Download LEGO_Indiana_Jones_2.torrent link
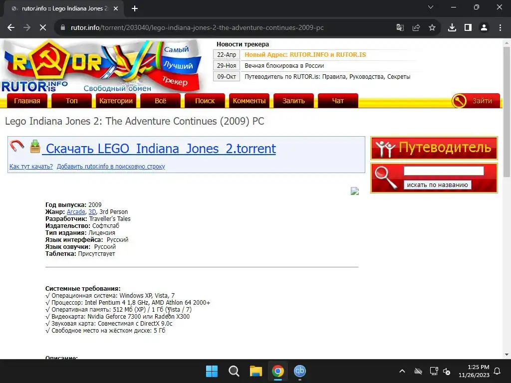This screenshot has height=383, width=511. (159, 149)
